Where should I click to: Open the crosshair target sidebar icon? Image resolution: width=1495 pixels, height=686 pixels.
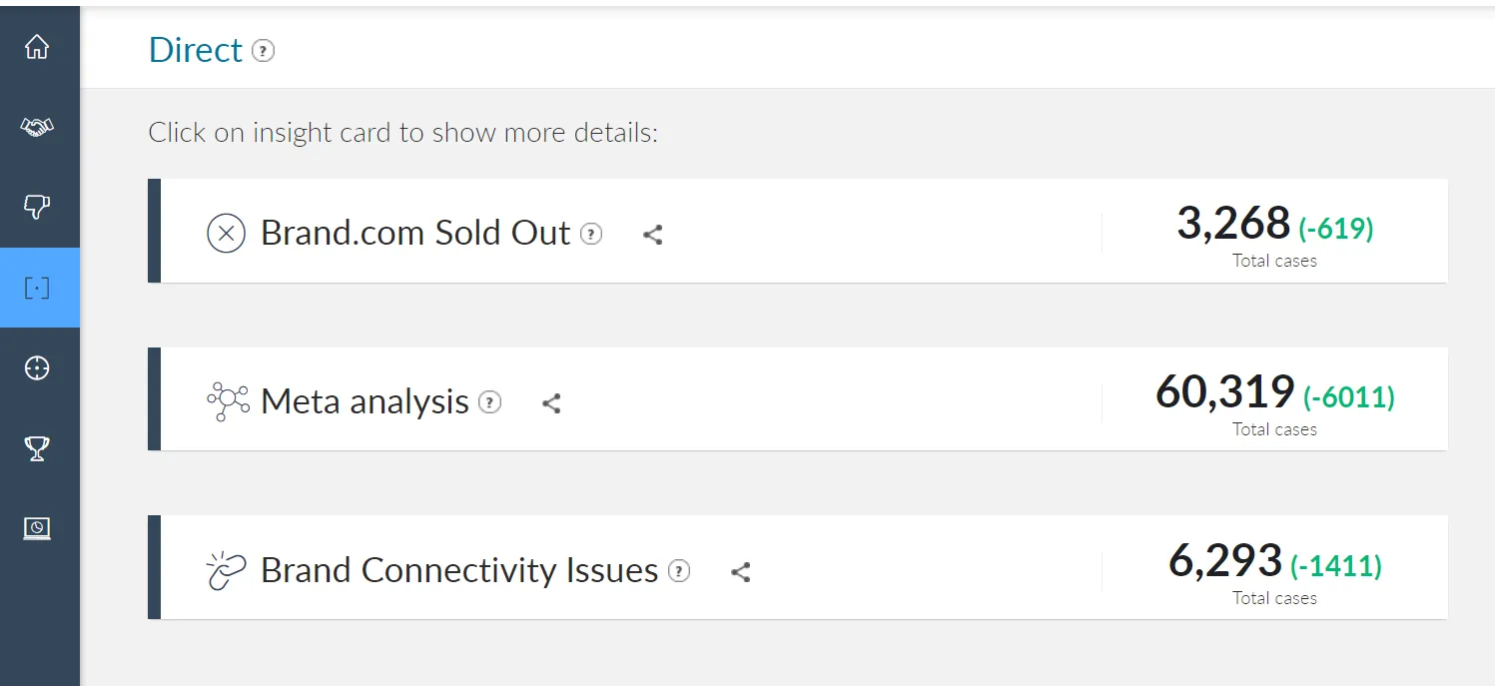click(x=37, y=368)
